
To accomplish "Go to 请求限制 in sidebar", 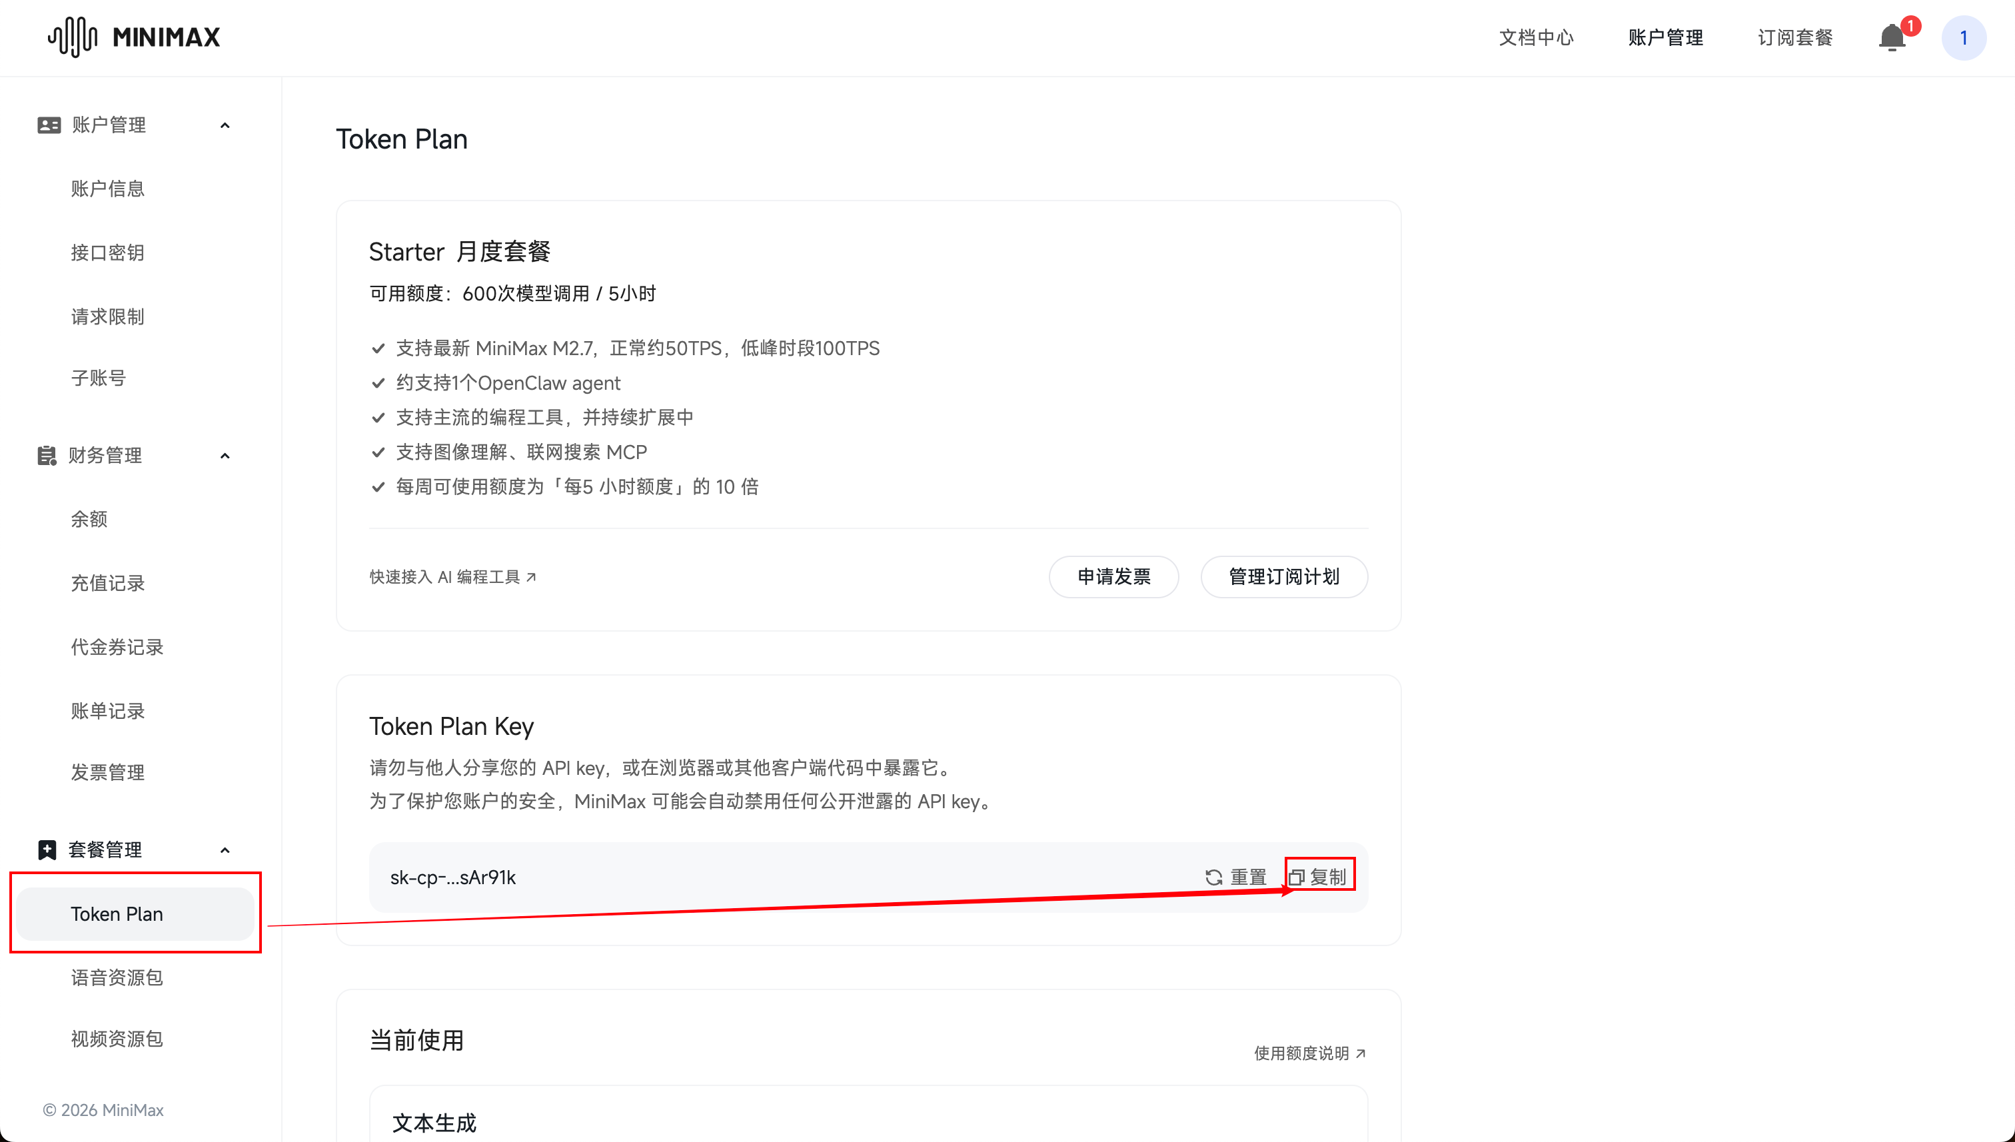I will [x=107, y=317].
